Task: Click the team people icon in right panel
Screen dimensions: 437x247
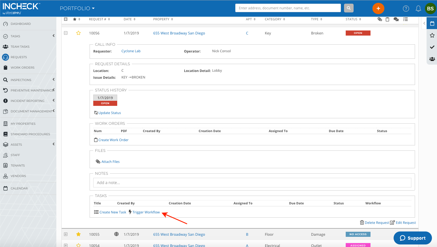Action: coord(432,59)
